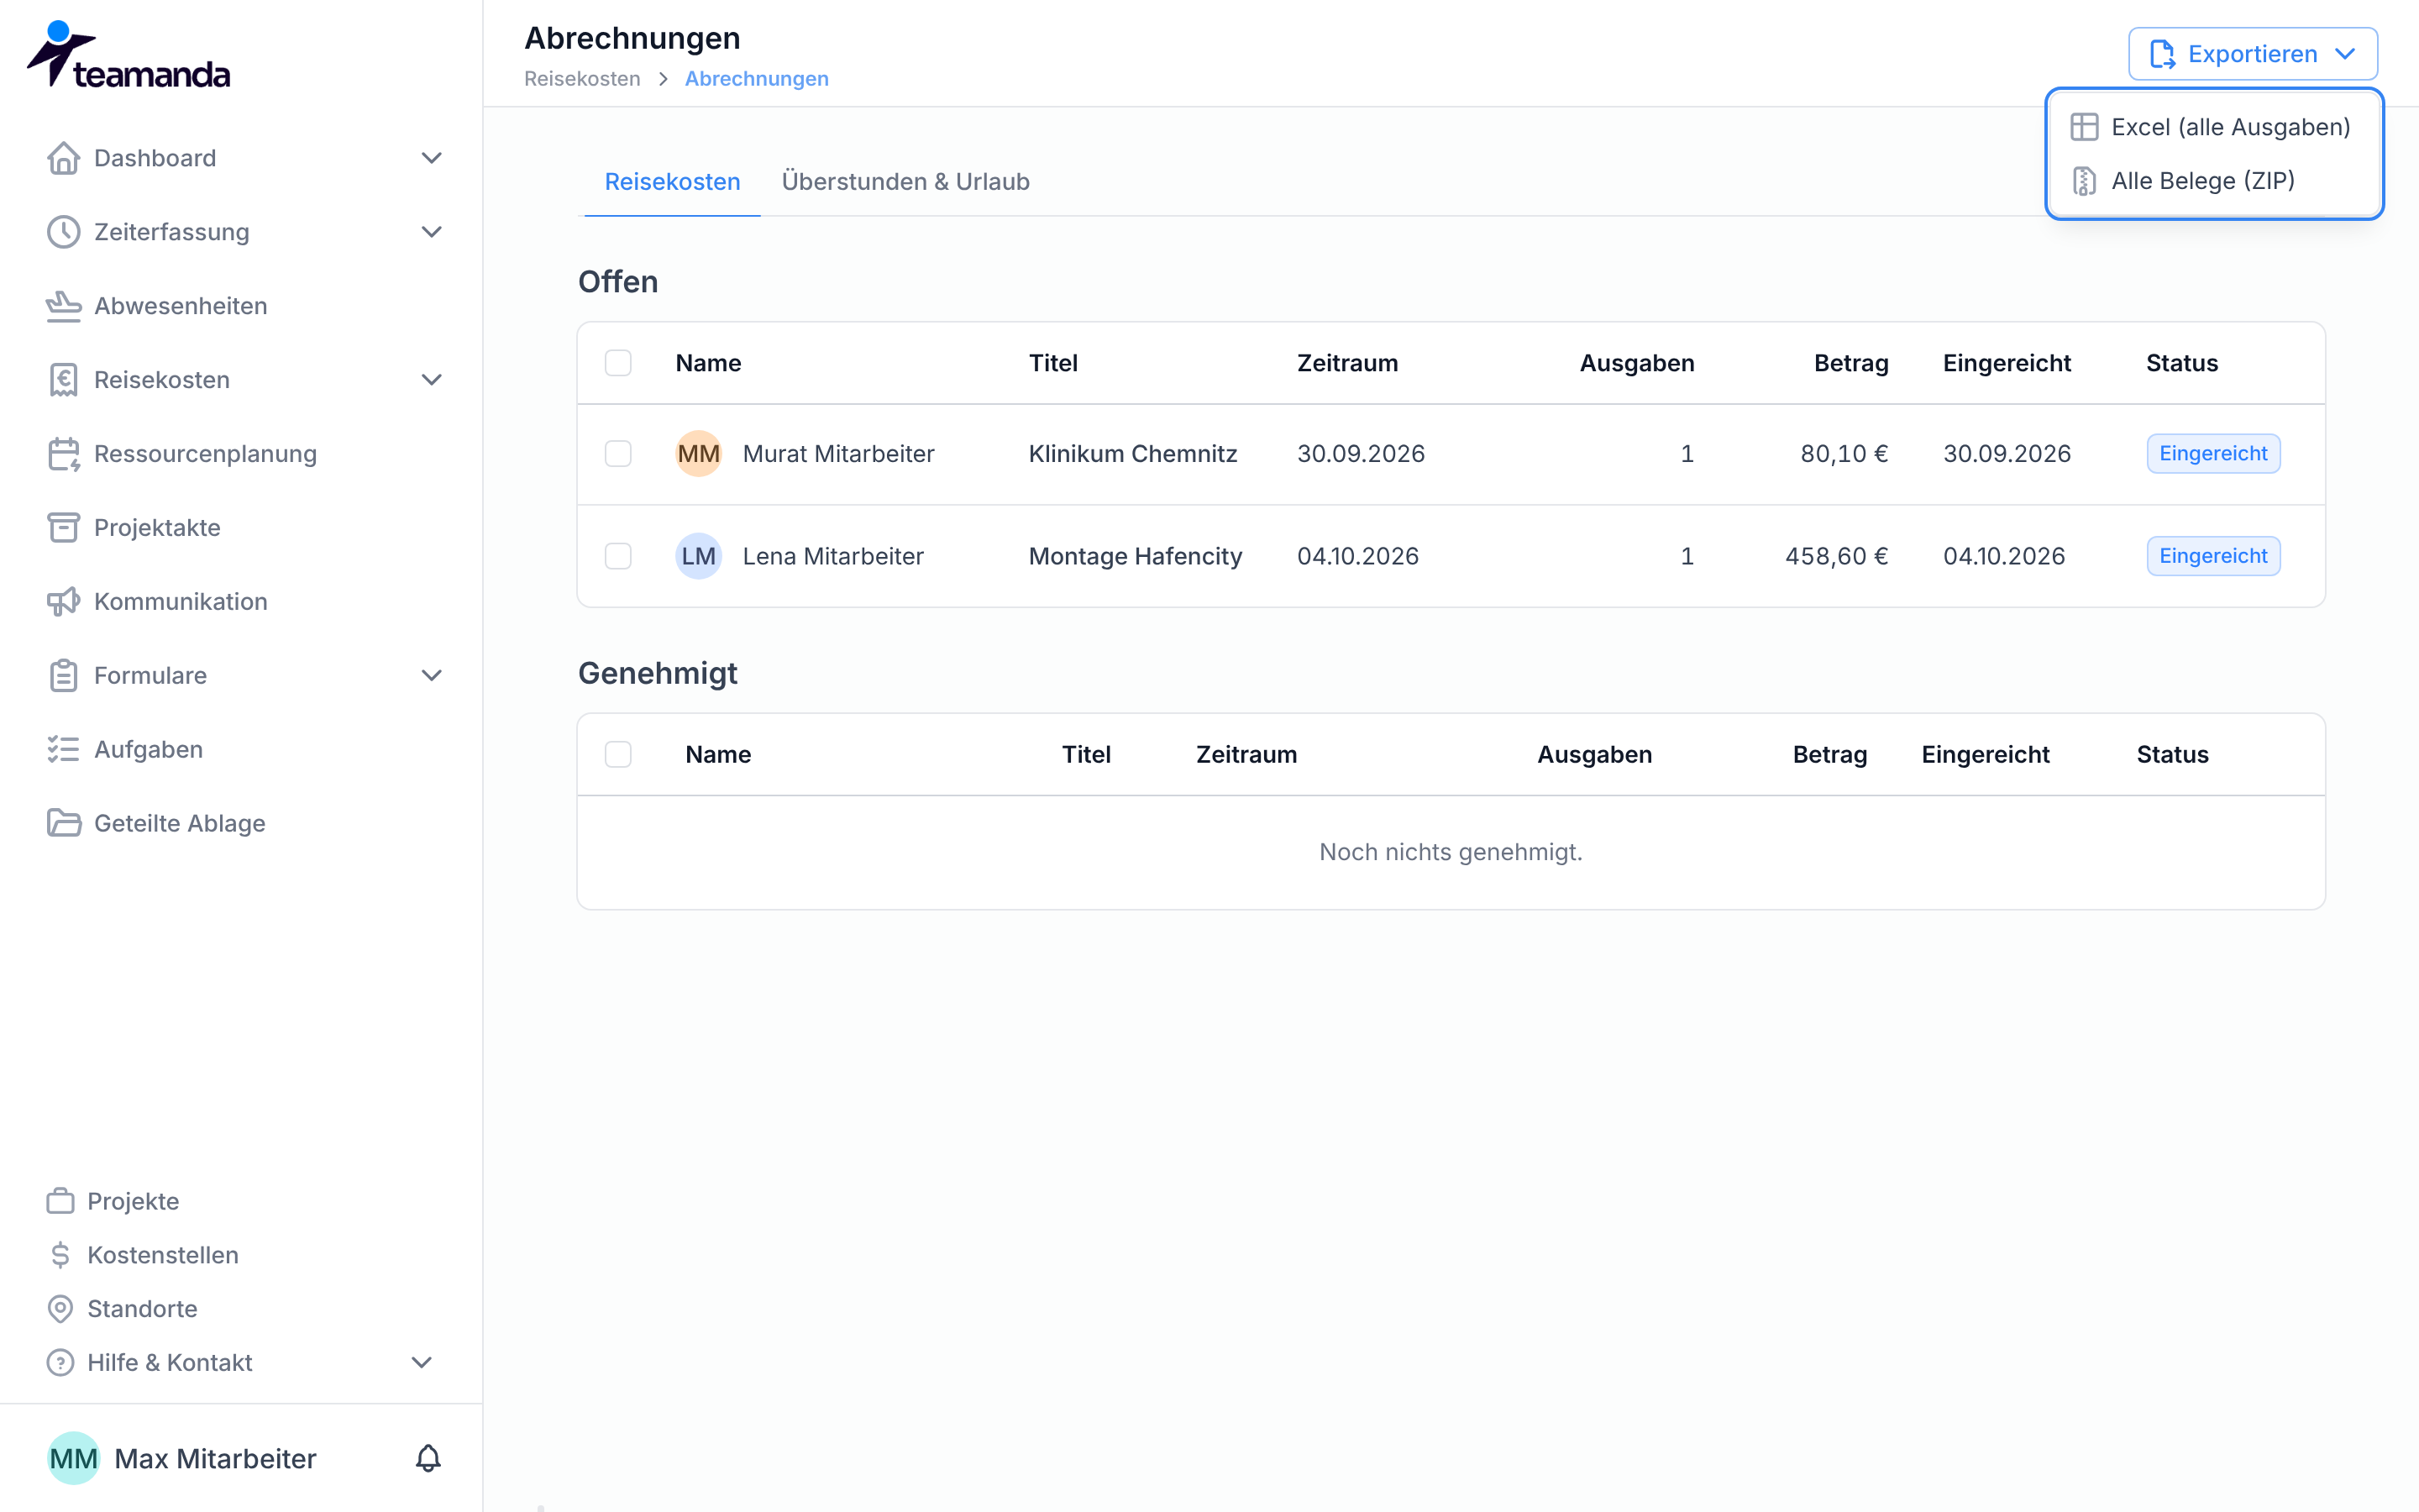Screen dimensions: 2419x1512
Task: Switch to the Reisekosten tab
Action: click(x=673, y=182)
